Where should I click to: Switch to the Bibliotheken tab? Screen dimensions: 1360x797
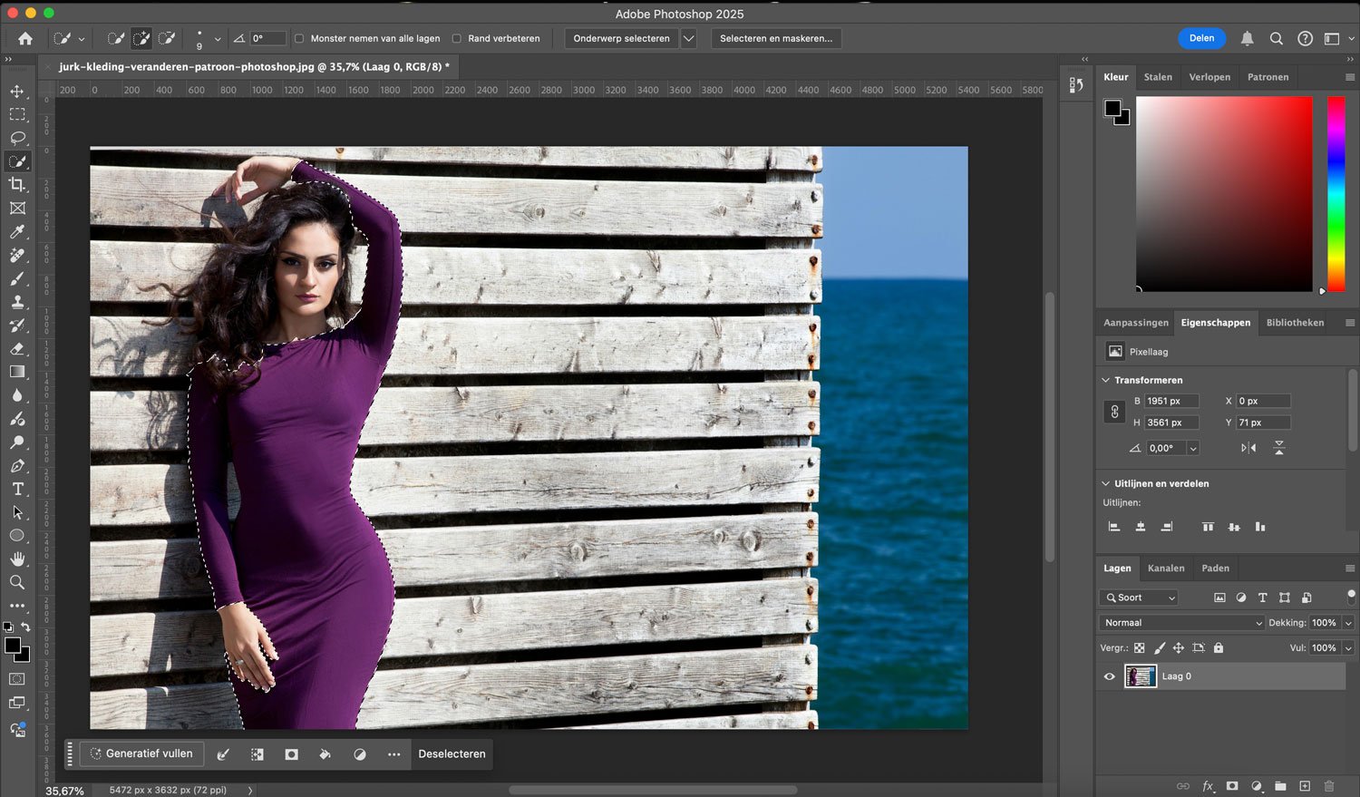point(1295,323)
